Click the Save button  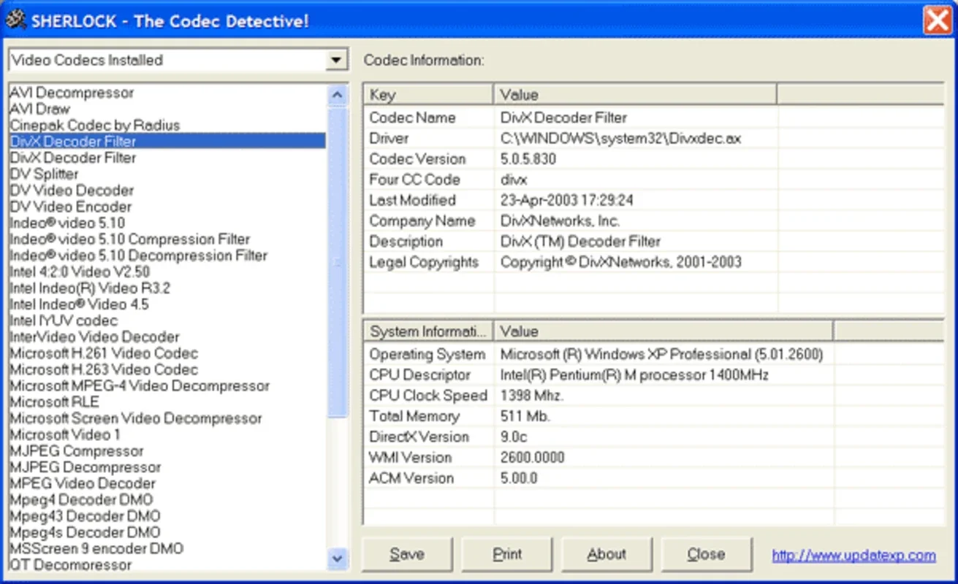coord(407,555)
